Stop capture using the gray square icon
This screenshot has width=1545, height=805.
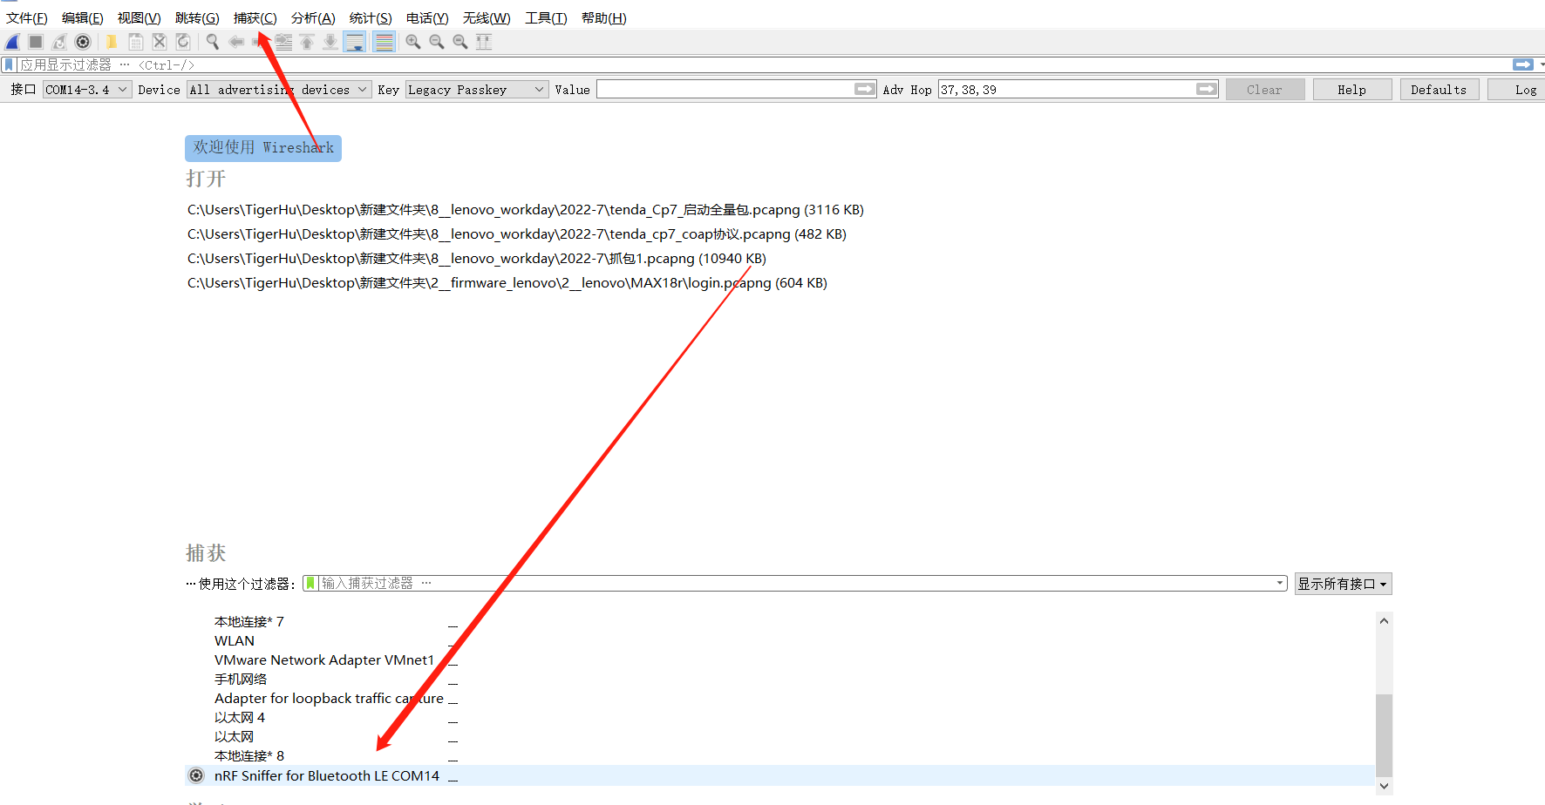coord(36,42)
